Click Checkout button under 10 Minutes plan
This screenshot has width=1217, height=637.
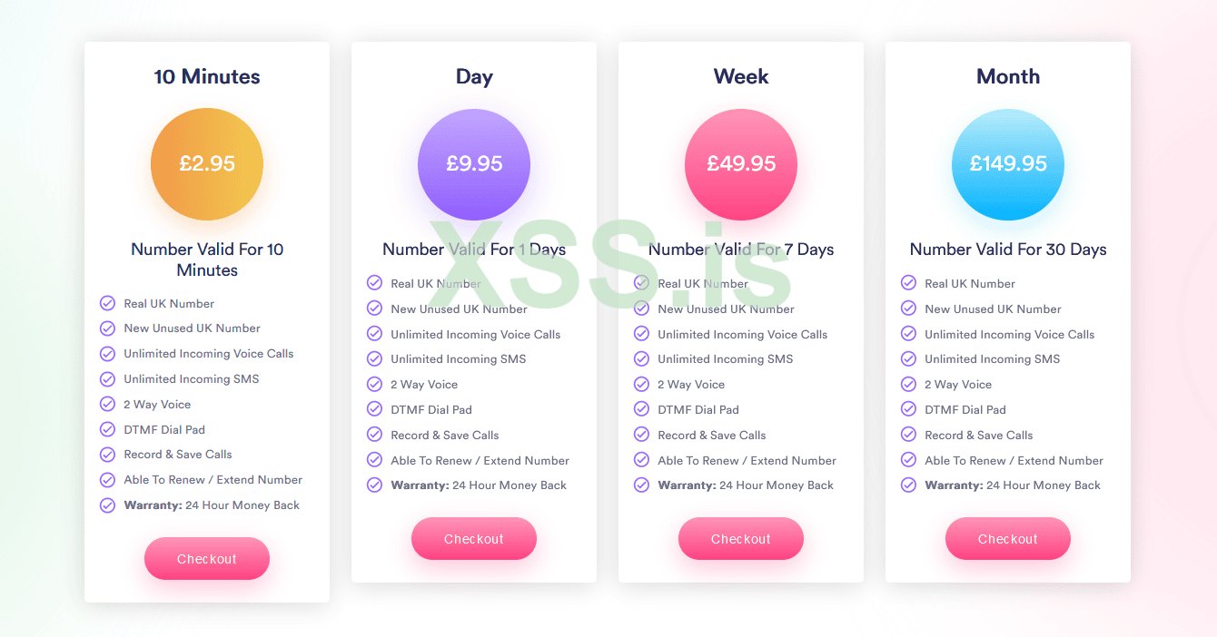[207, 559]
